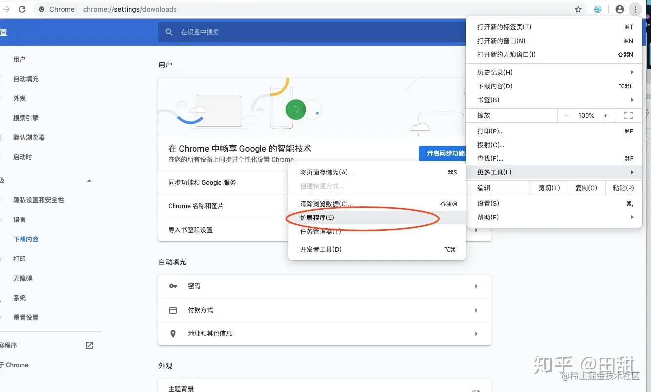Image resolution: width=651 pixels, height=392 pixels.
Task: Select 将页面存储为(A)... submenu item
Action: (377, 173)
